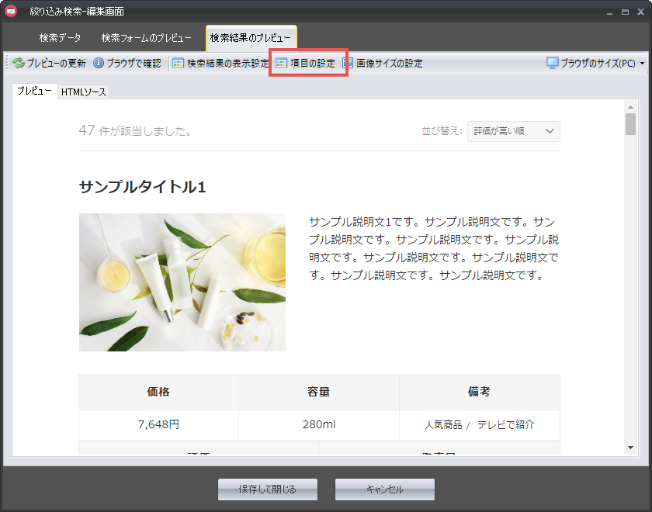Viewport: 652px width, 512px height.
Task: Expand the ブラウザのサイズ dropdown arrow
Action: 642,64
